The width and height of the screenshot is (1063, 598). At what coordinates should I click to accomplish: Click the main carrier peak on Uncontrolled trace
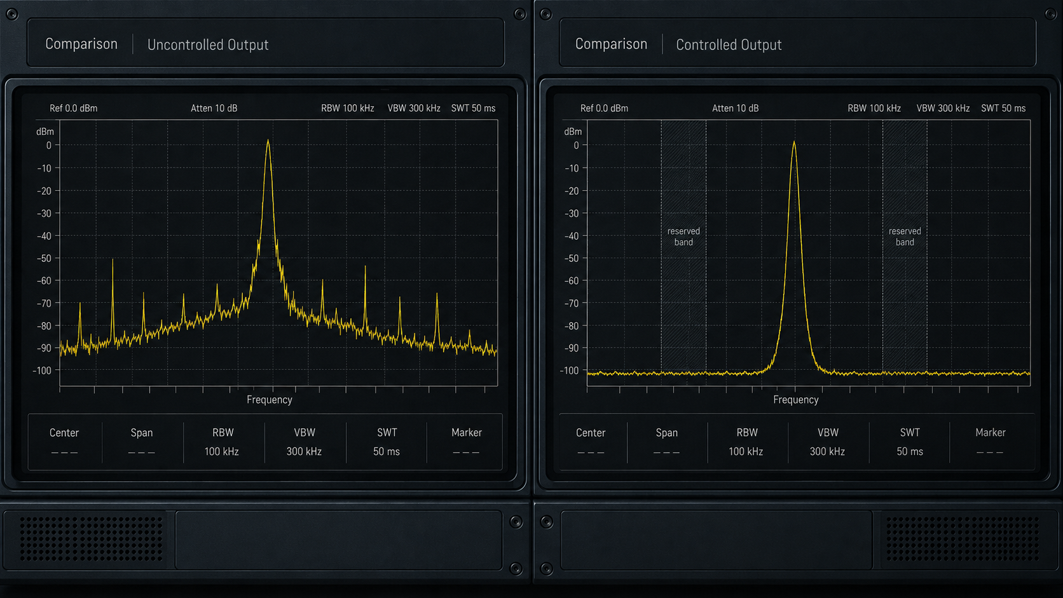click(x=268, y=141)
